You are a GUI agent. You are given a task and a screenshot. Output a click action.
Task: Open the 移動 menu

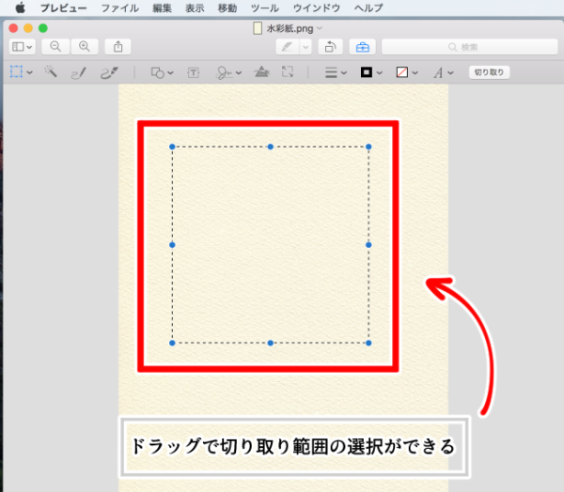(x=227, y=8)
